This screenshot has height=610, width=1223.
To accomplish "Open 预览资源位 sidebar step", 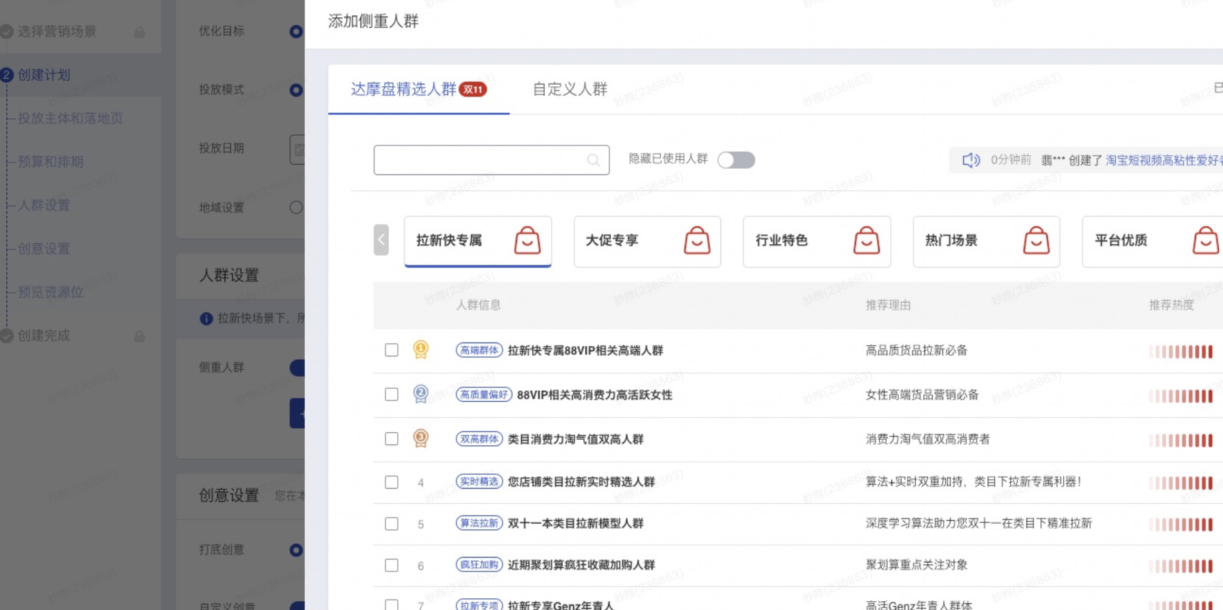I will pyautogui.click(x=50, y=292).
